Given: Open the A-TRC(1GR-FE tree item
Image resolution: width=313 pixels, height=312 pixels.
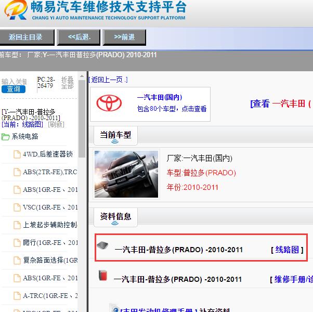Looking at the screenshot, I should pyautogui.click(x=50, y=296).
